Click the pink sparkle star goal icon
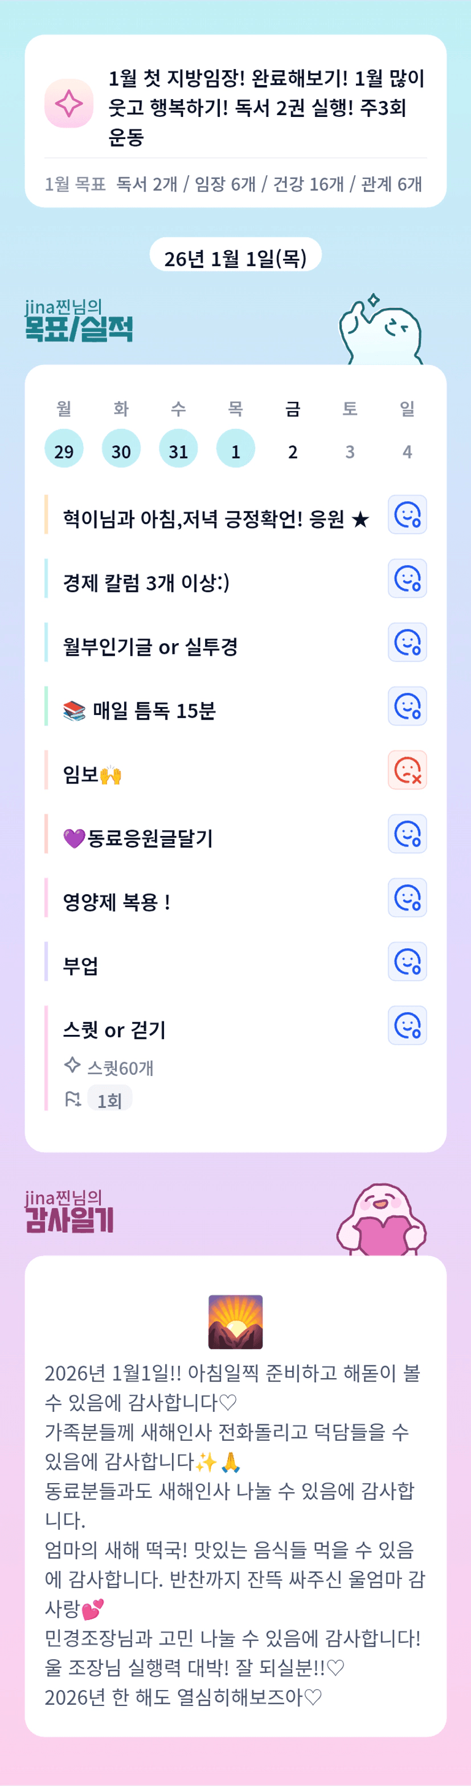 [x=68, y=103]
